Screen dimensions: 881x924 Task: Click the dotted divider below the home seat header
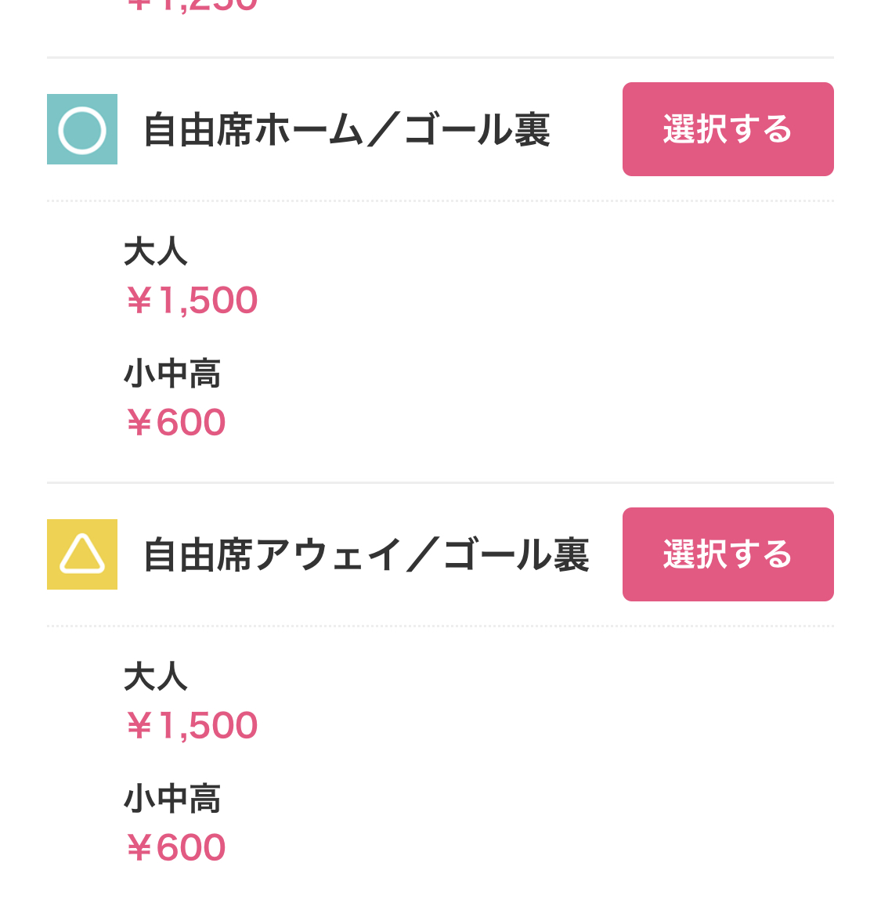point(440,201)
